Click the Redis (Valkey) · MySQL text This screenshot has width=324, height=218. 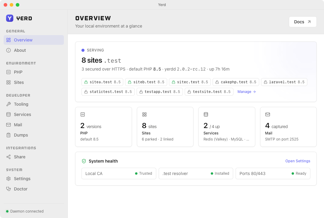(x=226, y=139)
